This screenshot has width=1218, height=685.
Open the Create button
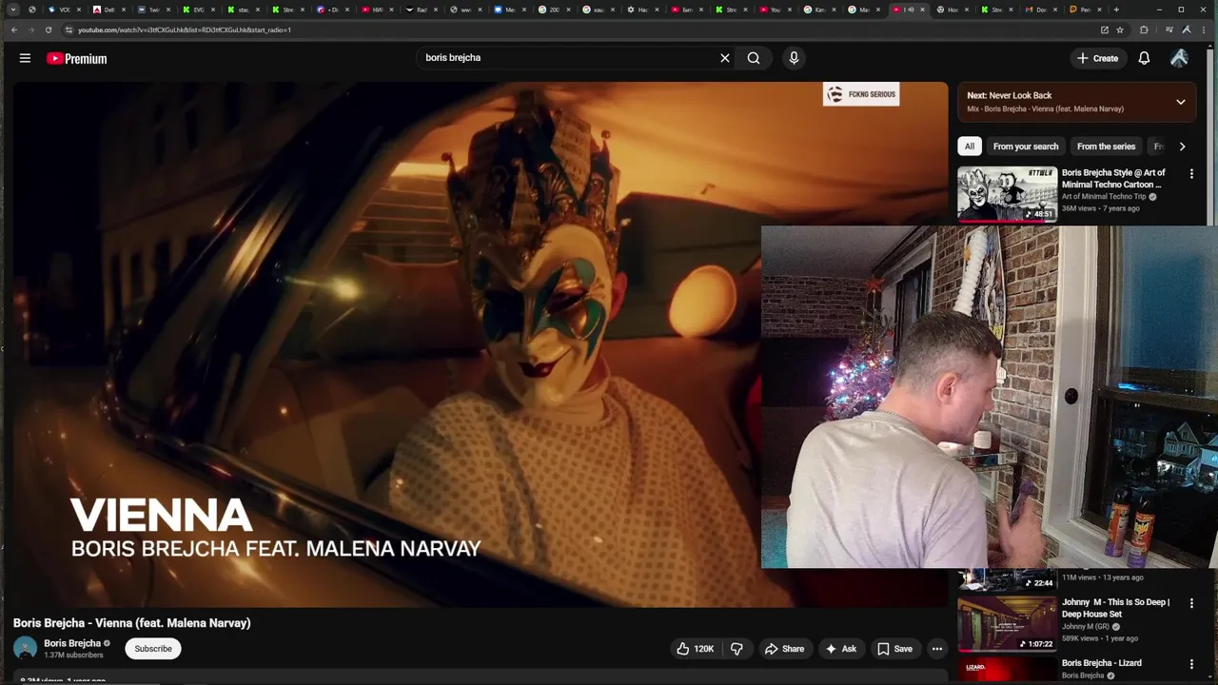(1097, 58)
